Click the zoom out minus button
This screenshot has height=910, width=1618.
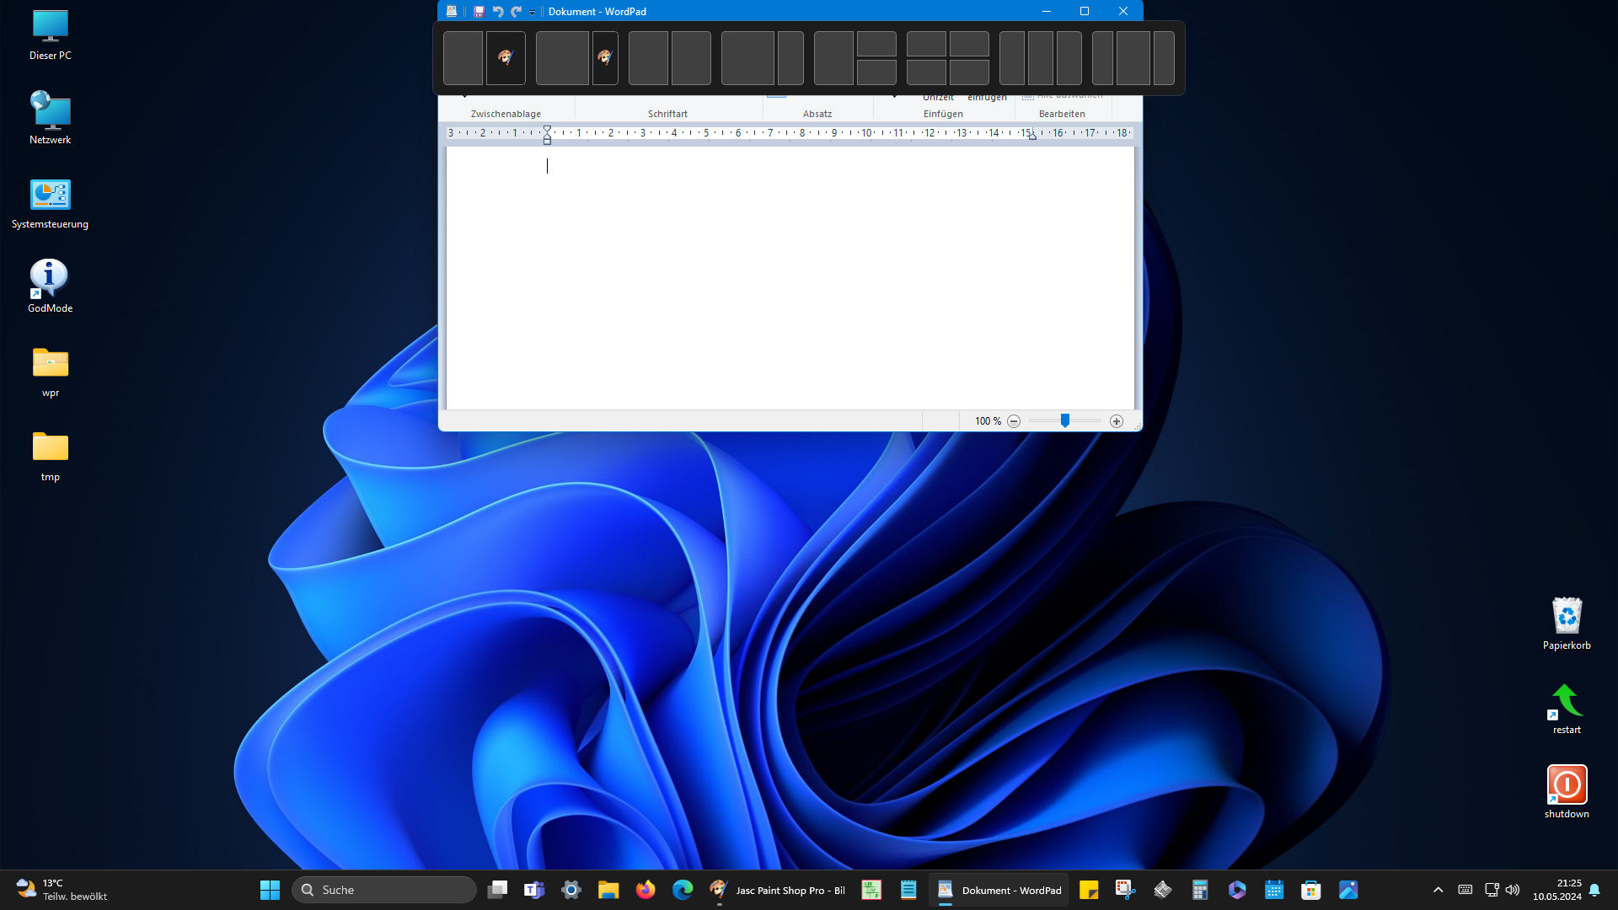(1014, 421)
